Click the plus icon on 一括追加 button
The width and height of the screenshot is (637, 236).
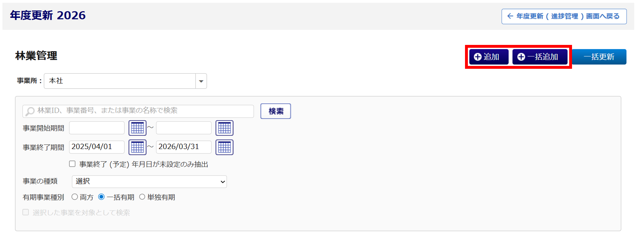(521, 57)
